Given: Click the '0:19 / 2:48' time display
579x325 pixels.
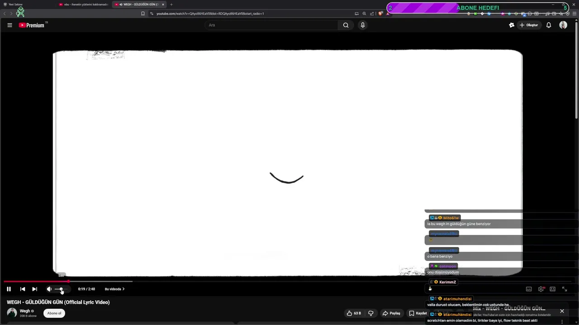Looking at the screenshot, I should pos(86,289).
